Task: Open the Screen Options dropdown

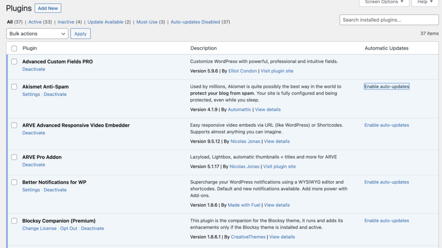Action: point(384,2)
